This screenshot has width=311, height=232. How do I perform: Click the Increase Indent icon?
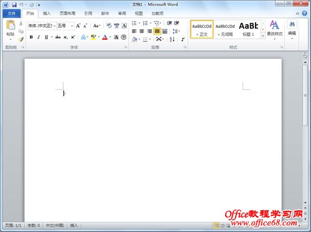click(177, 23)
